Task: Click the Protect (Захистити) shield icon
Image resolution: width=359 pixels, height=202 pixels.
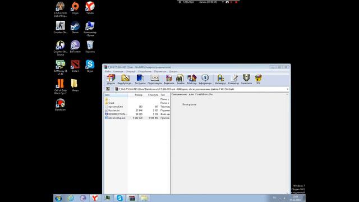Action: (246, 80)
